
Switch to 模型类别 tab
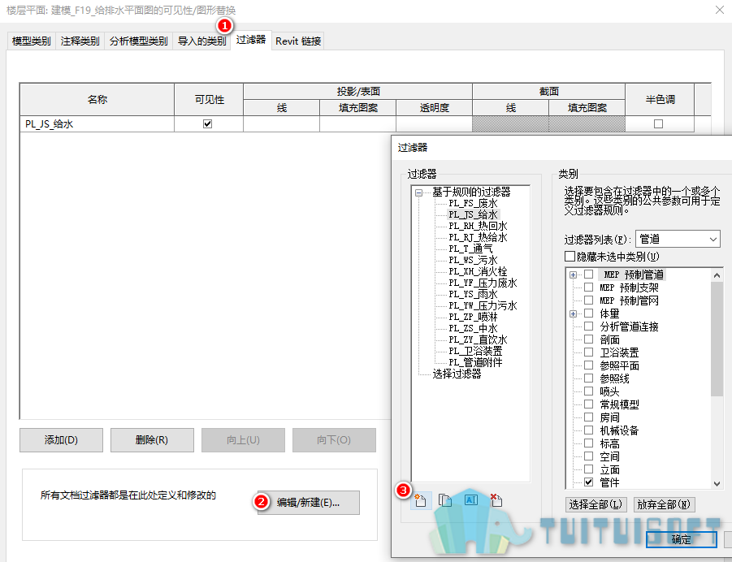pos(31,41)
